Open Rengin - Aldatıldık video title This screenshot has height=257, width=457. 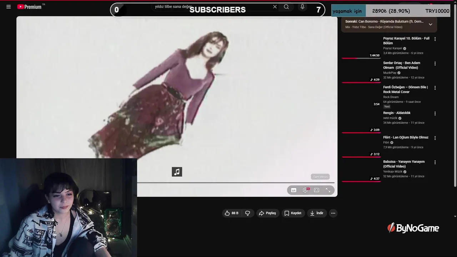pos(397,113)
